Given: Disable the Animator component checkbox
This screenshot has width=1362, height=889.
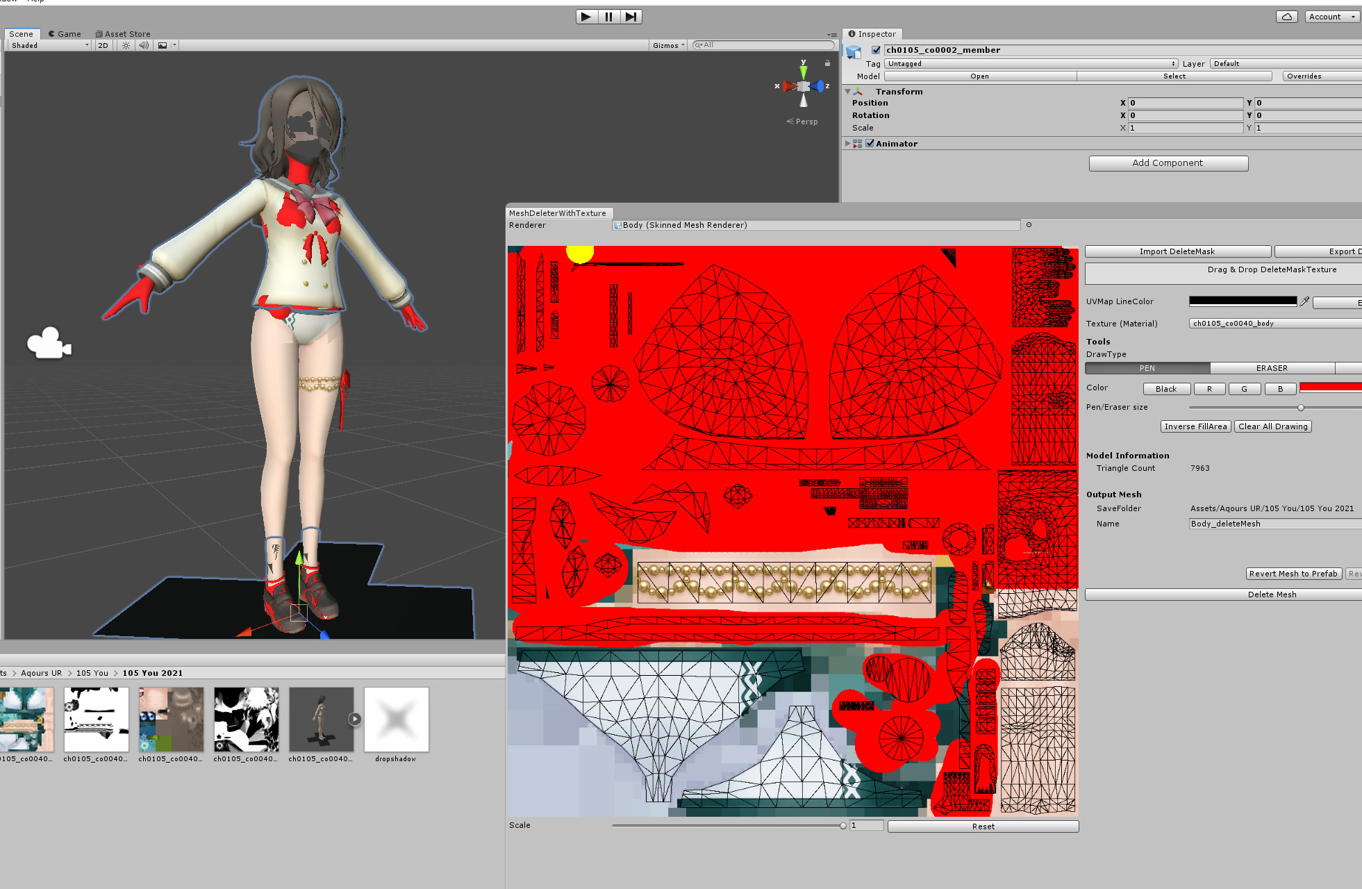Looking at the screenshot, I should [870, 144].
